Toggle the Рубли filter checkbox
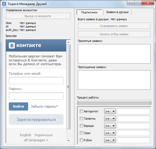156x149 pixels. click(x=81, y=140)
